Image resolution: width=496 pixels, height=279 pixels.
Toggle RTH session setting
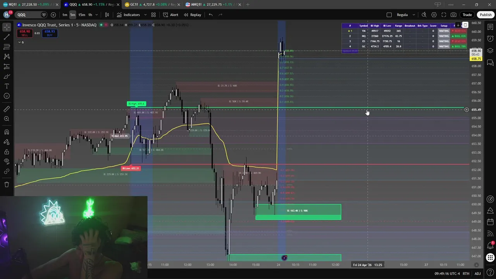click(x=466, y=274)
